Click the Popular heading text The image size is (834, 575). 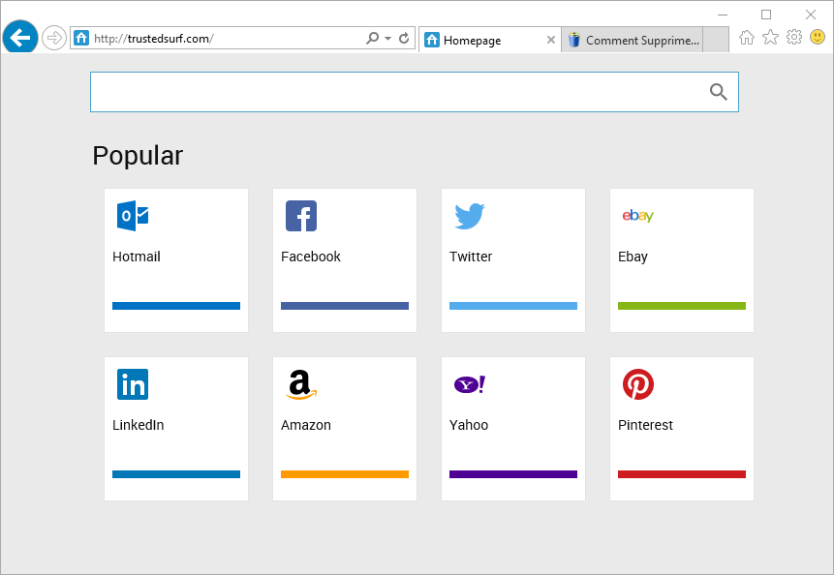(x=138, y=156)
